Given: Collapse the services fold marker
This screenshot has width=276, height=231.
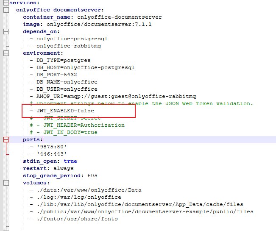Looking at the screenshot, I should [x=6, y=3].
